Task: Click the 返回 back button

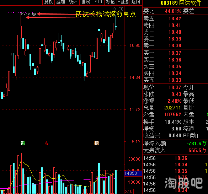Action: coord(135,2)
